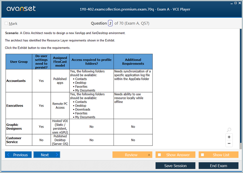
Task: Tick the Mark checkbox for this question
Action: click(x=6, y=24)
